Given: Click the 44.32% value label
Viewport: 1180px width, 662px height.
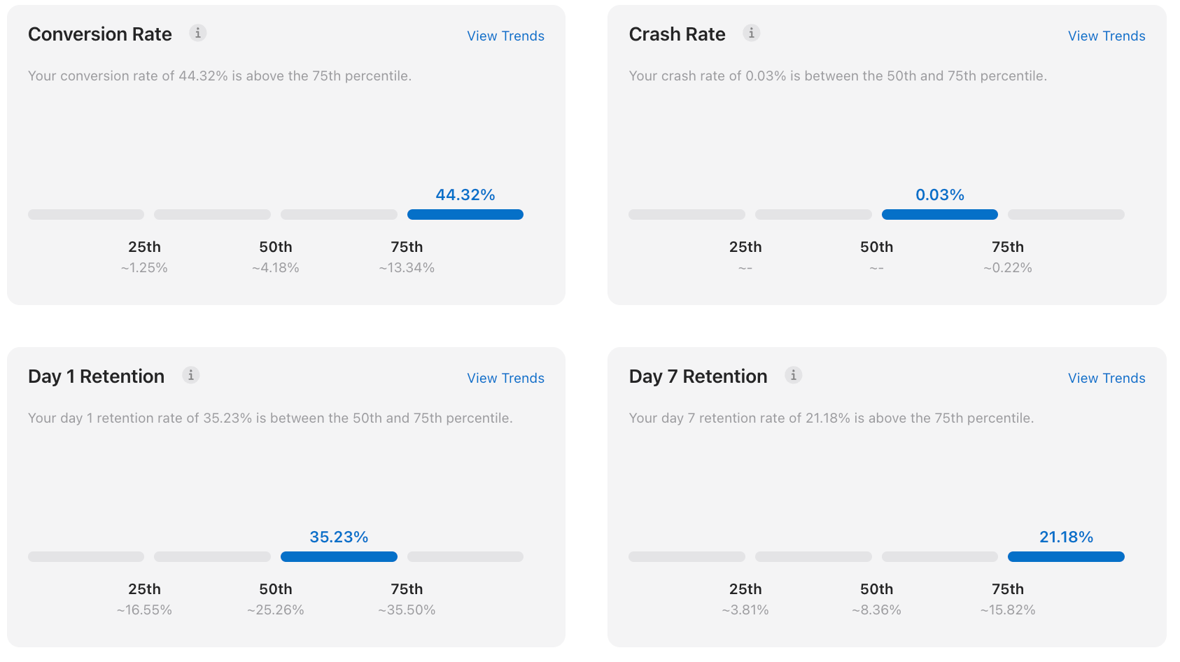Looking at the screenshot, I should (465, 195).
